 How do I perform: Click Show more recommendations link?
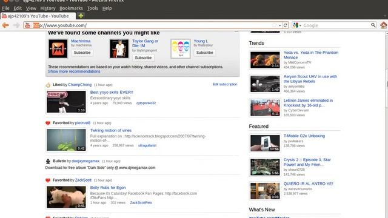74,71
